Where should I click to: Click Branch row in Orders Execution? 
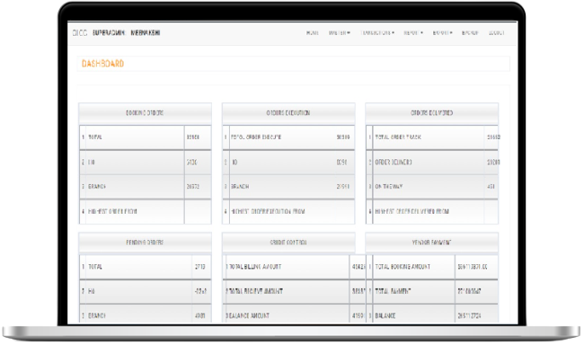[288, 187]
